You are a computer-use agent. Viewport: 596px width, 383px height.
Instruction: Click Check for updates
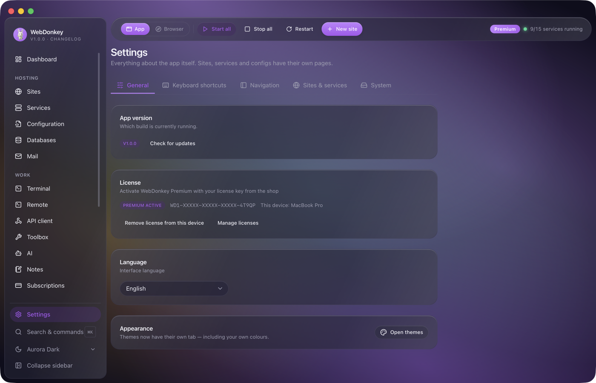[173, 143]
